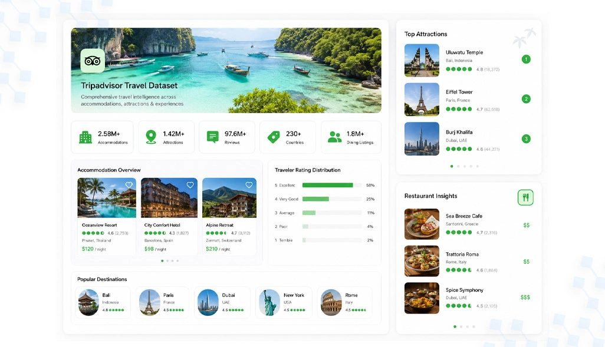The width and height of the screenshot is (605, 347).
Task: Select the Paris destination card
Action: pos(163,303)
